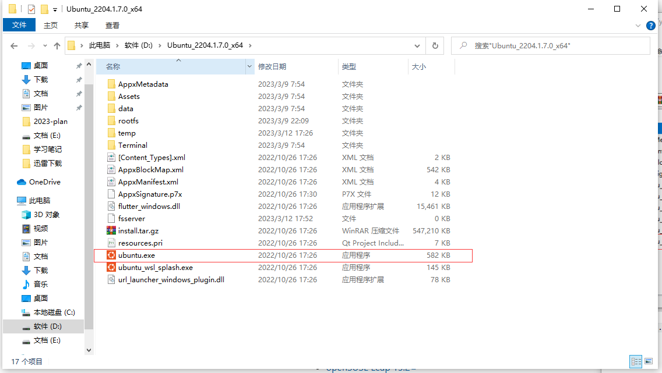The image size is (662, 373).
Task: Select 迅雷下载 folder in quick access
Action: pos(41,163)
